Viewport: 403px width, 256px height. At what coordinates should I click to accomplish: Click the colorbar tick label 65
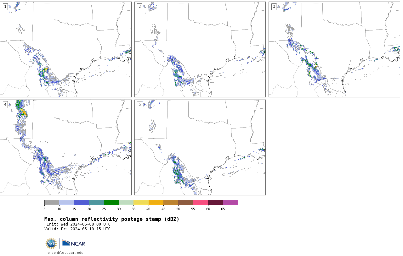coord(223,209)
